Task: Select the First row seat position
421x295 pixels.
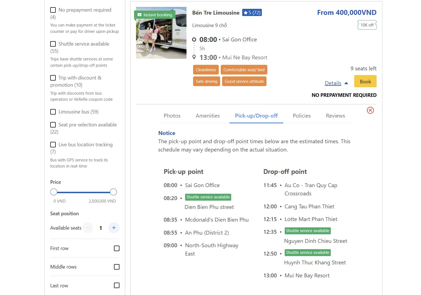Action: click(x=116, y=248)
